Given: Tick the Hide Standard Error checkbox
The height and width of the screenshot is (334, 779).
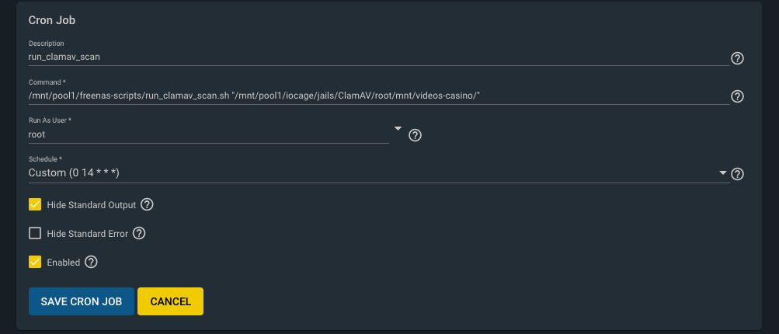Looking at the screenshot, I should 35,233.
